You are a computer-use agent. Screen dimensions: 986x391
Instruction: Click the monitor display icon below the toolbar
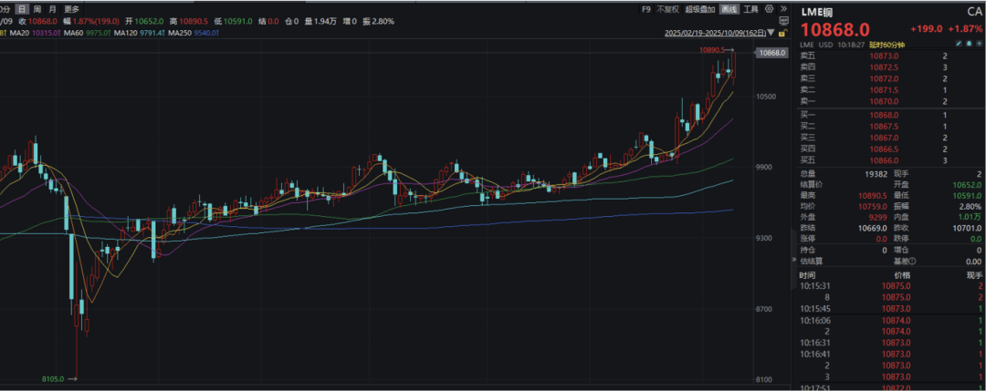[783, 21]
